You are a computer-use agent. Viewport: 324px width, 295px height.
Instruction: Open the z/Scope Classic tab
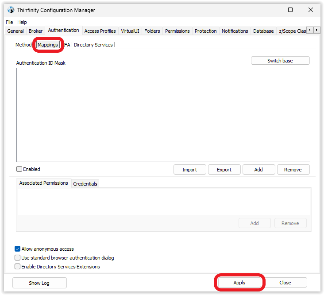pos(292,31)
